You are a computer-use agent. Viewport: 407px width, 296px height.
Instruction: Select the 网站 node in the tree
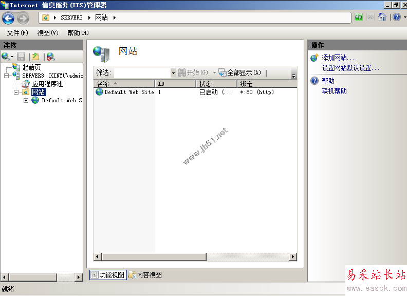coord(39,92)
